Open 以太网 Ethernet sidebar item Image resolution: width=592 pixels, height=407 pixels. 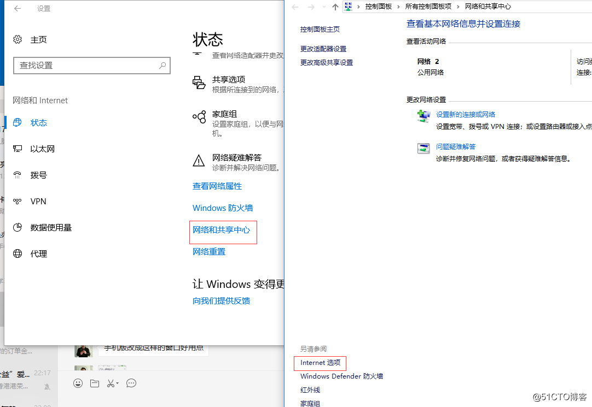point(42,149)
